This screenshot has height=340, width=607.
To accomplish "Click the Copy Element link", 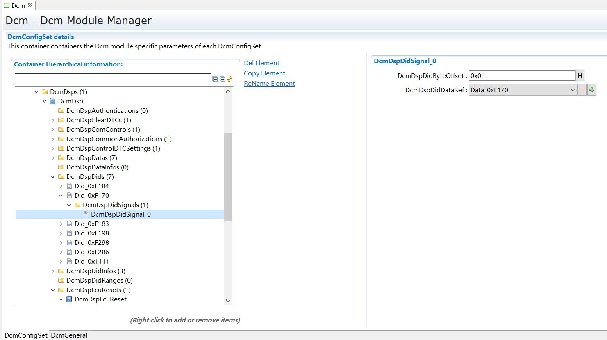I will pos(264,73).
